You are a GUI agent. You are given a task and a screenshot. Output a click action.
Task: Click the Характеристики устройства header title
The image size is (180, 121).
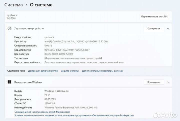29,28
